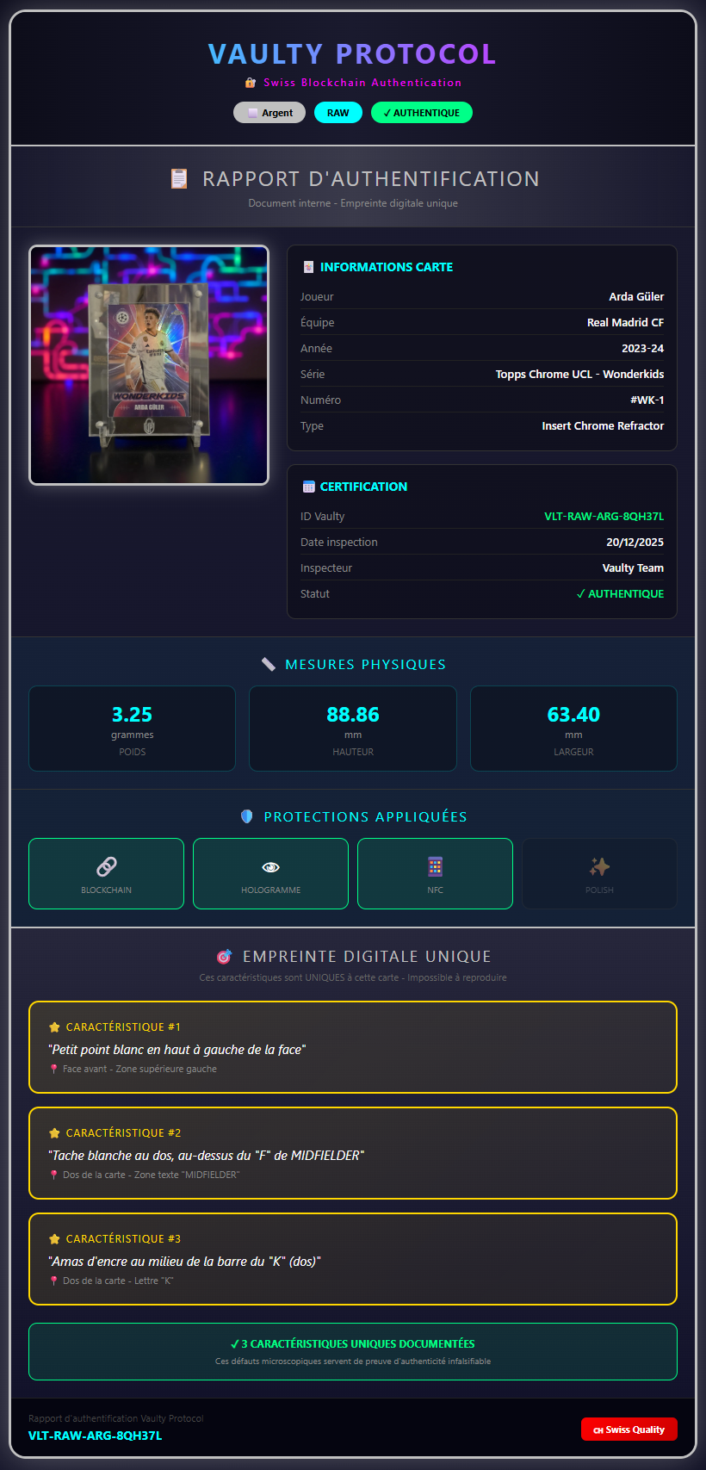
Task: Click the Polish sparkle icon
Action: (x=599, y=866)
